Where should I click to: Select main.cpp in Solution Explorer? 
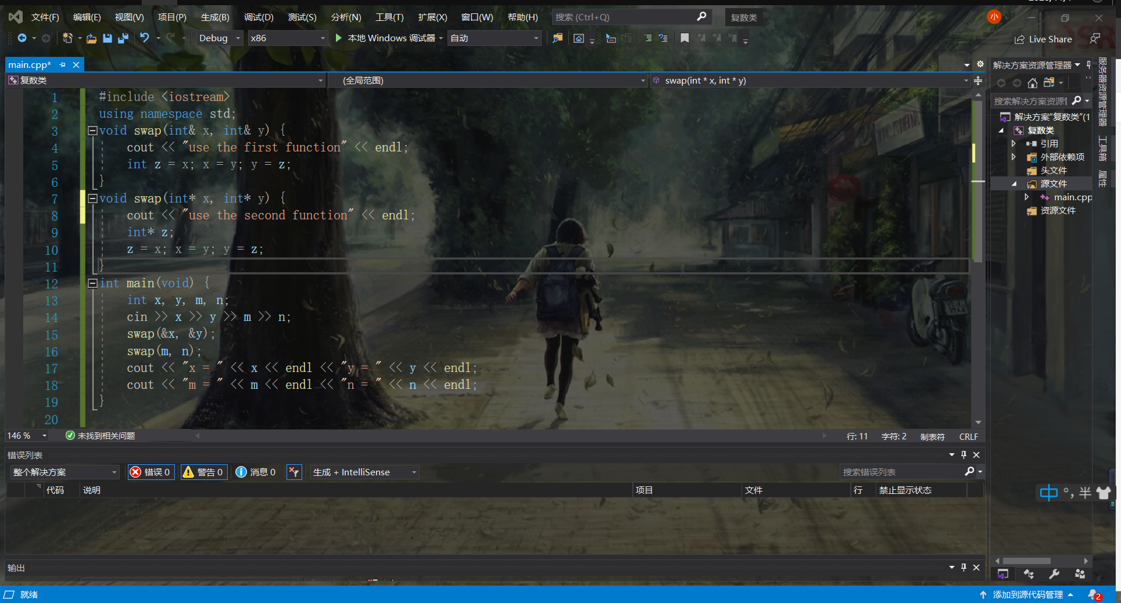point(1073,197)
